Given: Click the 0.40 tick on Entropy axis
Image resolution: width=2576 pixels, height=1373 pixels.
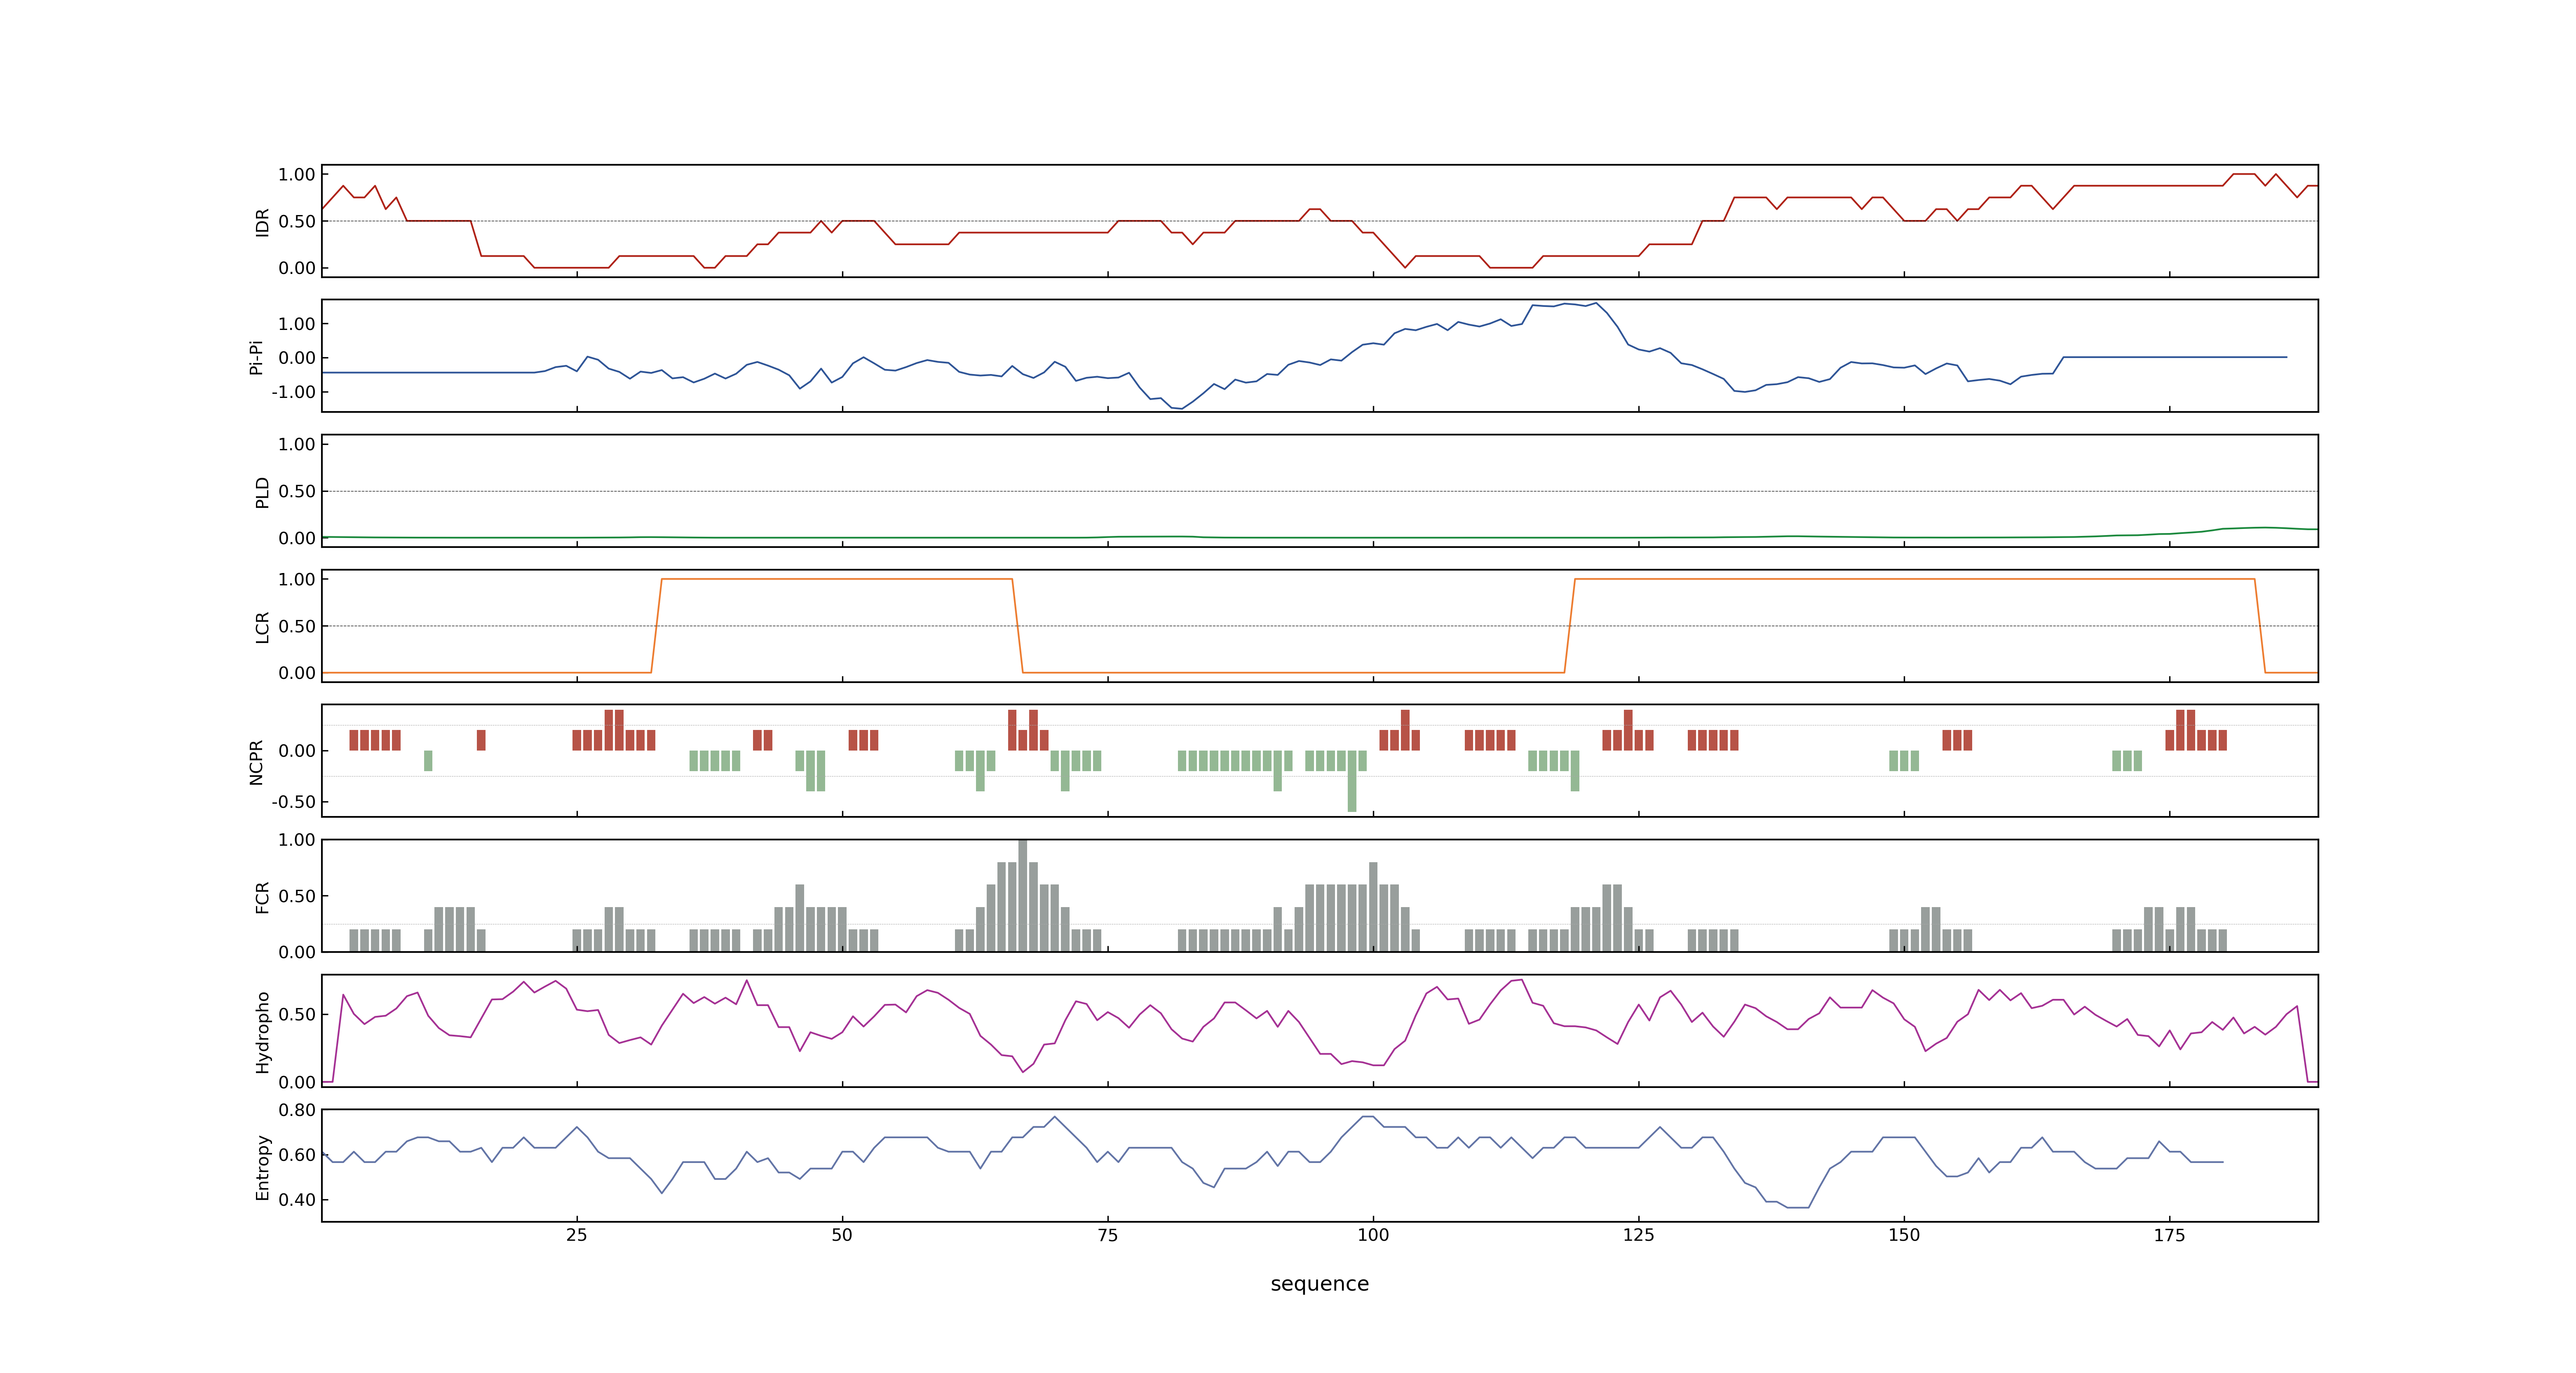Looking at the screenshot, I should (x=297, y=1199).
